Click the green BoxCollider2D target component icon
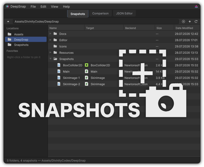 (x=86, y=65)
